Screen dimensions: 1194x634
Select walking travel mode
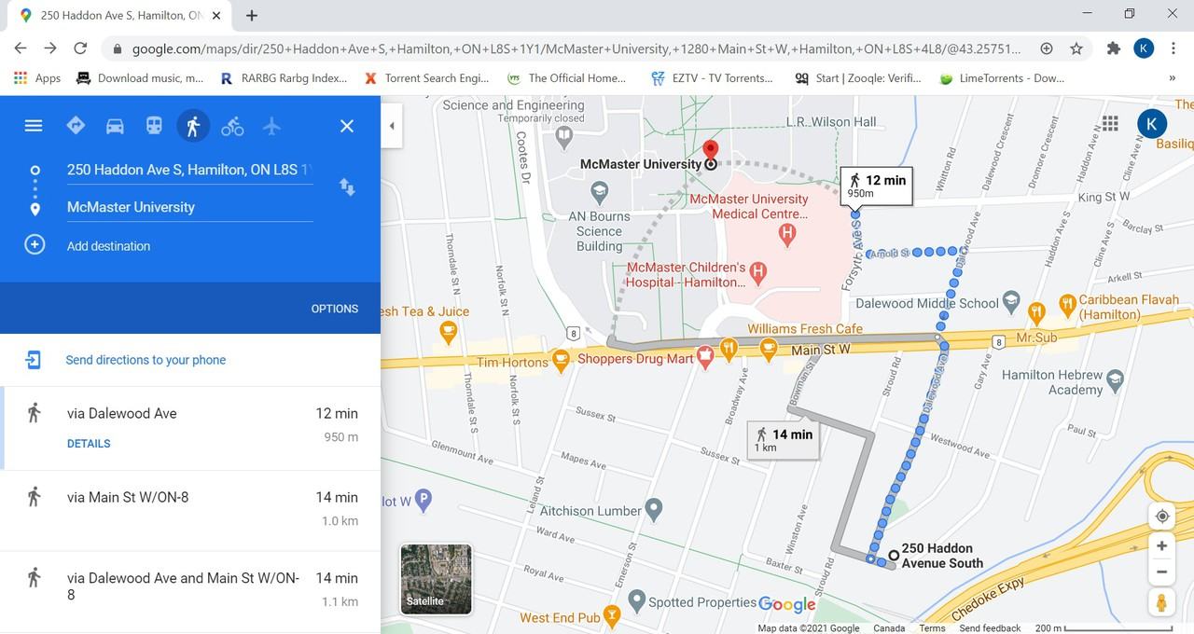pos(193,126)
